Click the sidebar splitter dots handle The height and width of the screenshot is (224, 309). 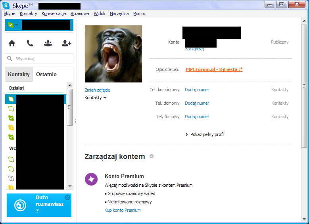[76, 121]
